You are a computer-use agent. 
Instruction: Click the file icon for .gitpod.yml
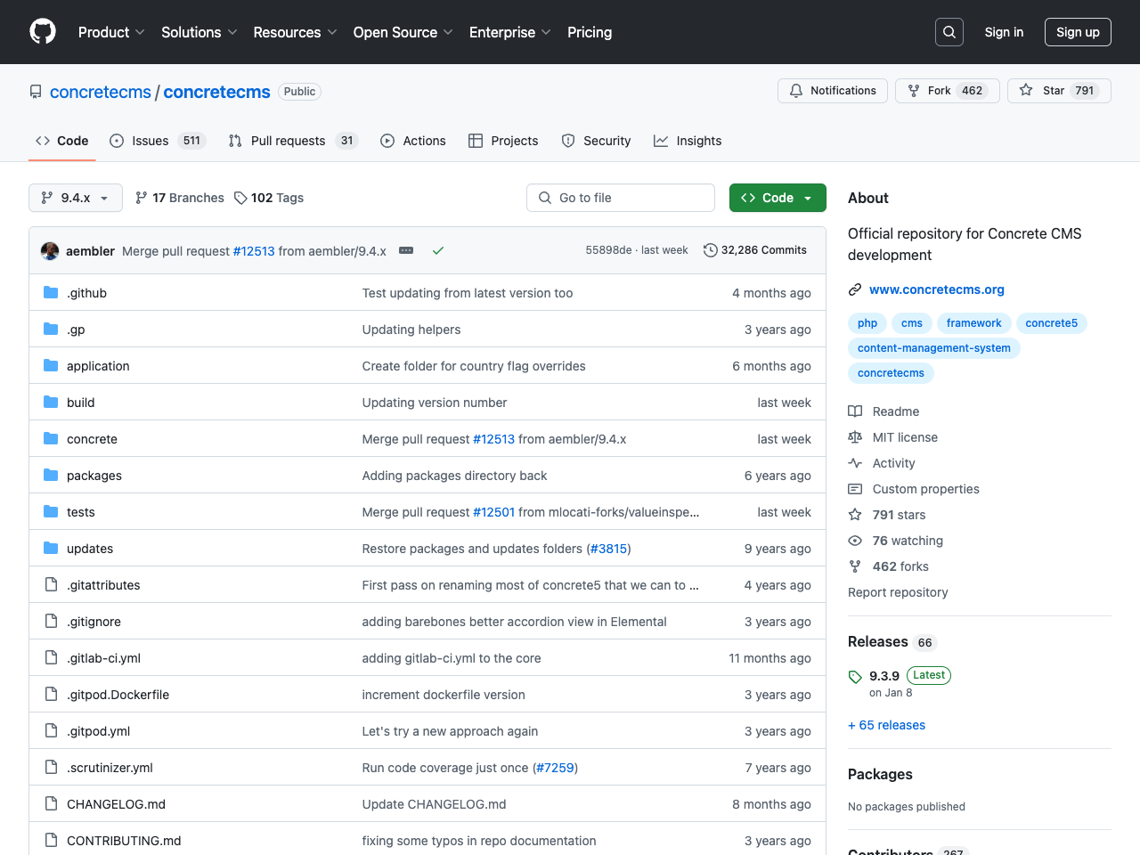(51, 731)
